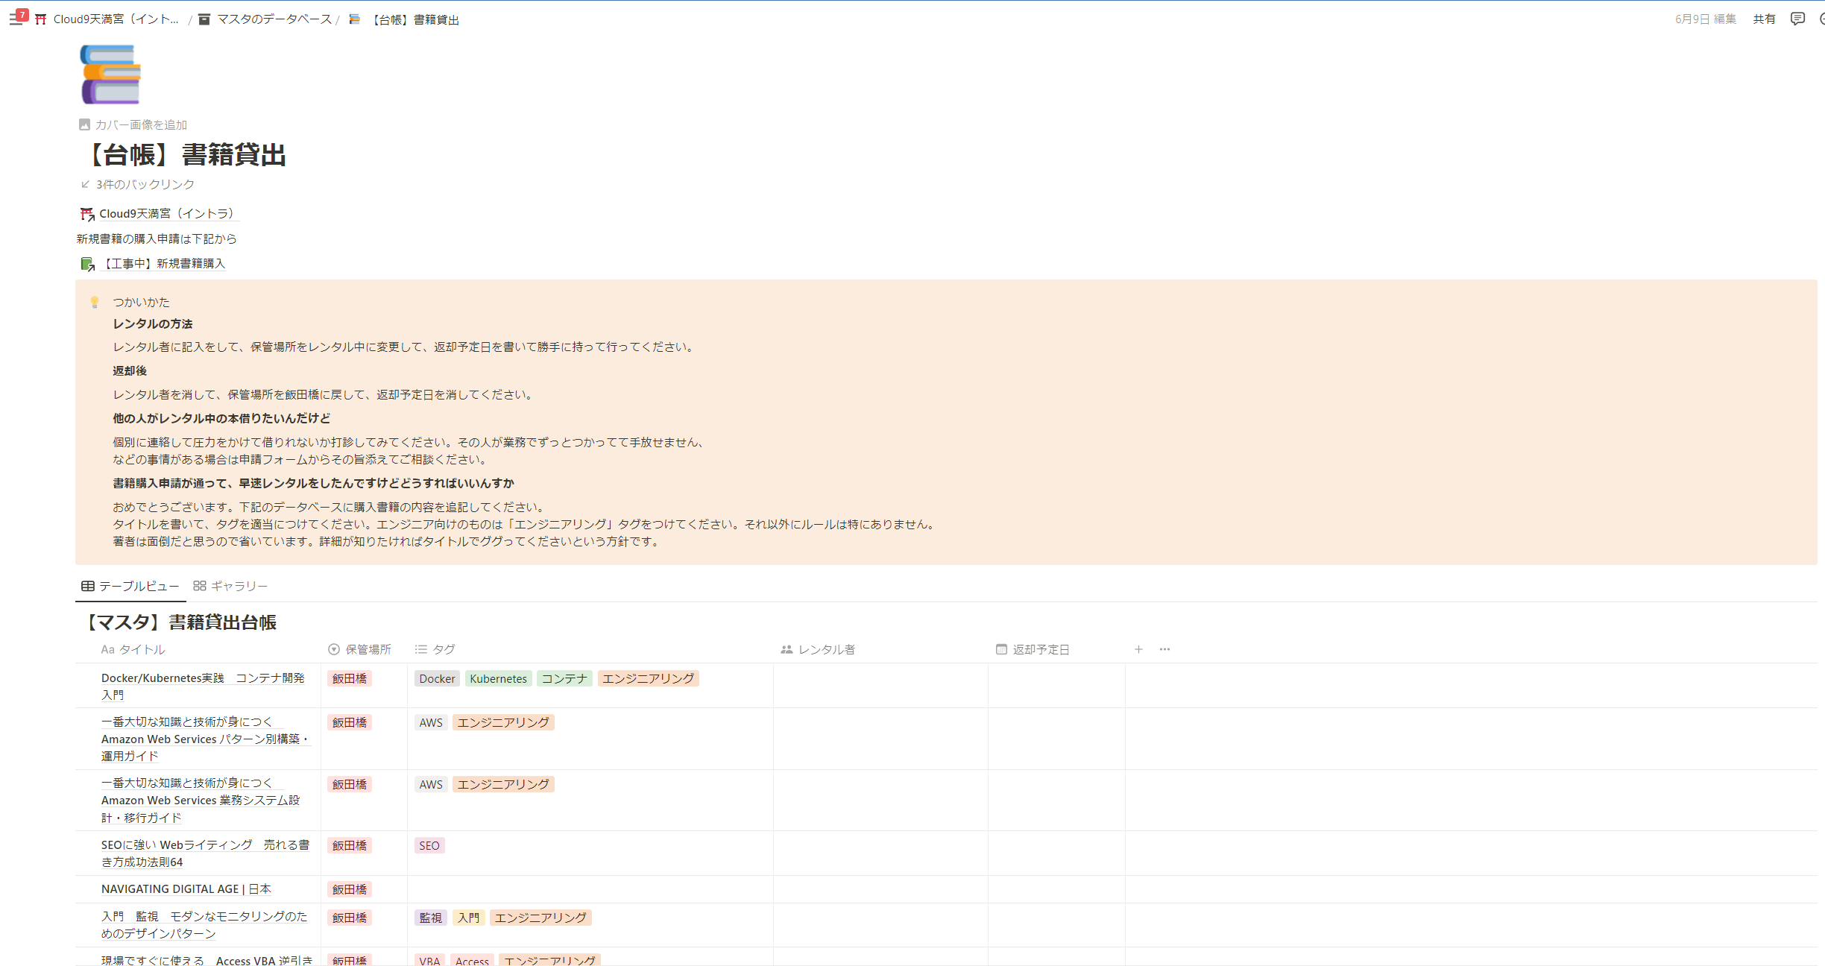Click the マスタのデータベース breadcrumb

point(265,19)
